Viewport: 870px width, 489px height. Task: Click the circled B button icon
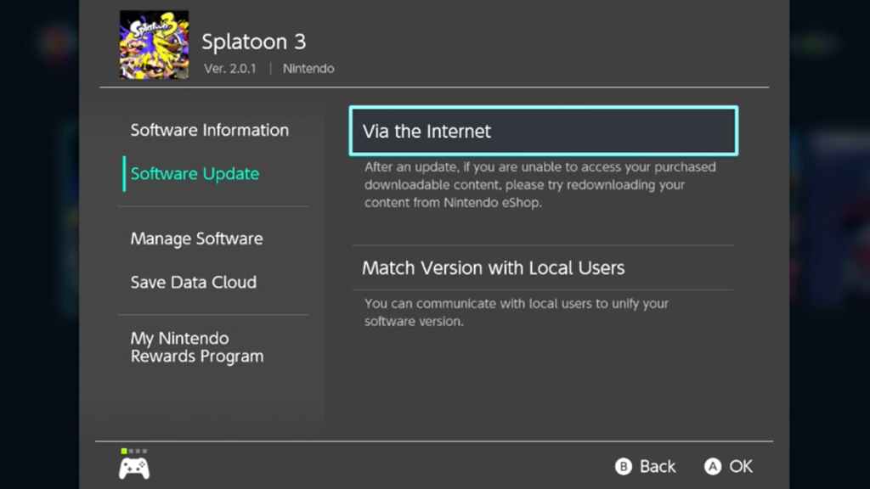[624, 466]
